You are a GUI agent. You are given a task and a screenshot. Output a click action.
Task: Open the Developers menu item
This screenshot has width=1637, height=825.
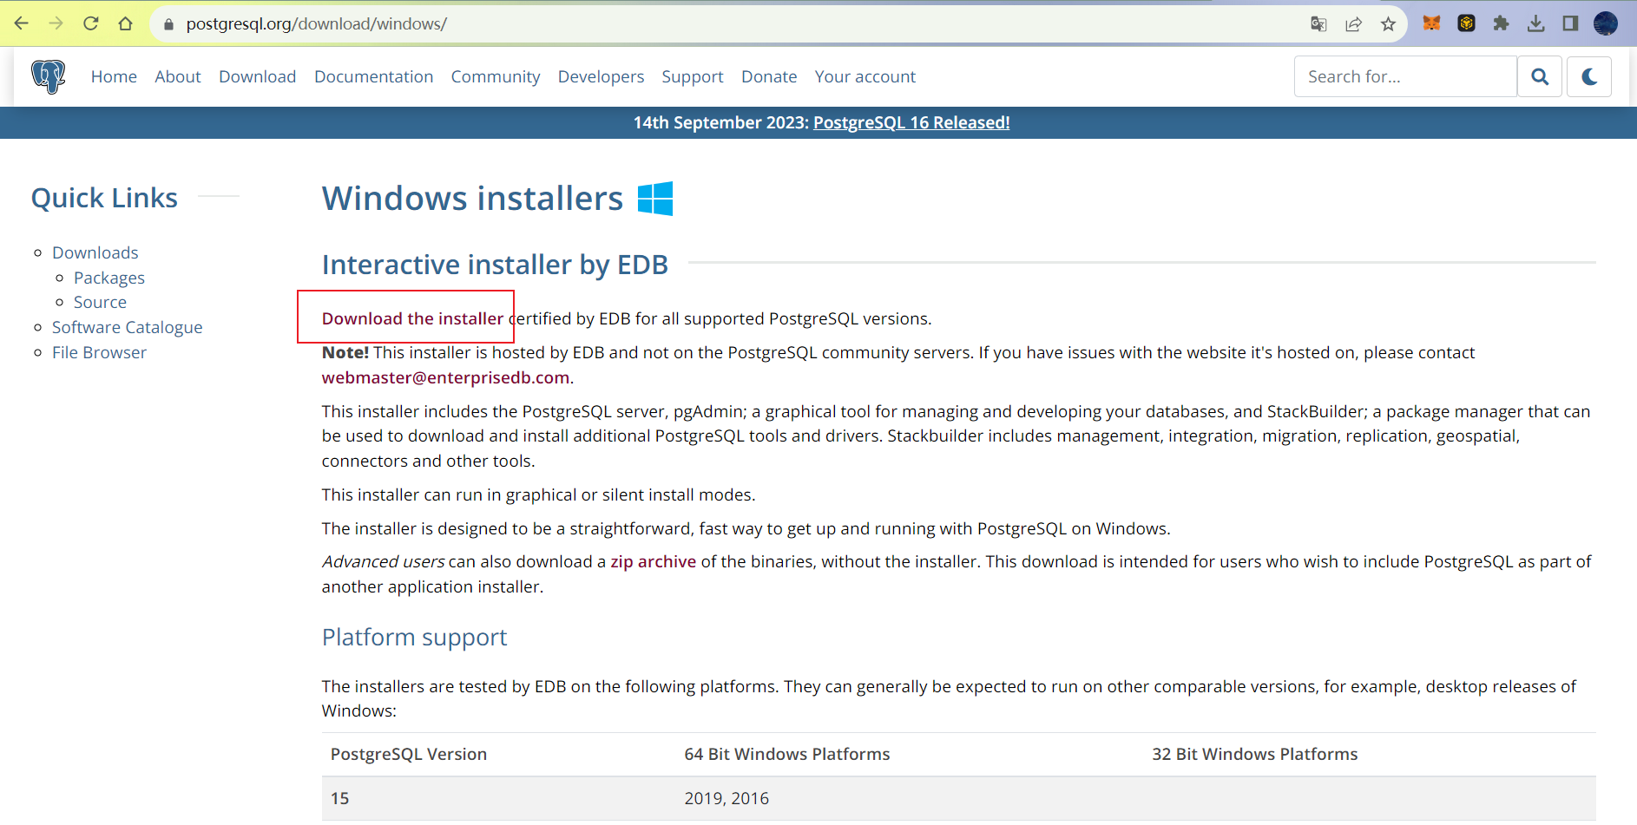[601, 76]
